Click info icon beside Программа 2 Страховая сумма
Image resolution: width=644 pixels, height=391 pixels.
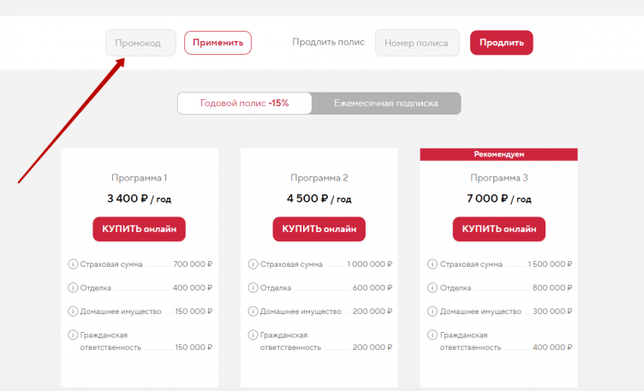pos(253,264)
